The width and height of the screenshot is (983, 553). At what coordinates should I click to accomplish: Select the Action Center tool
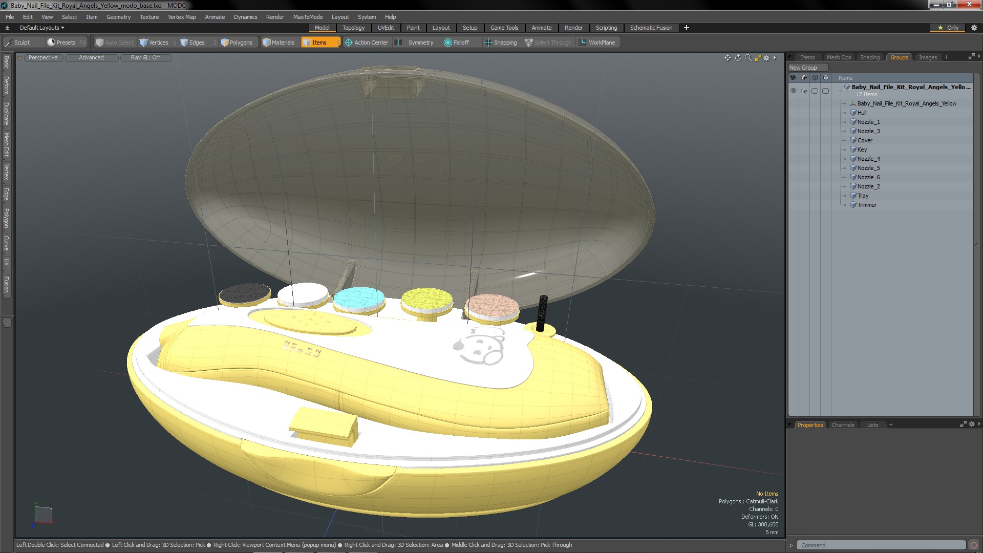tap(366, 42)
